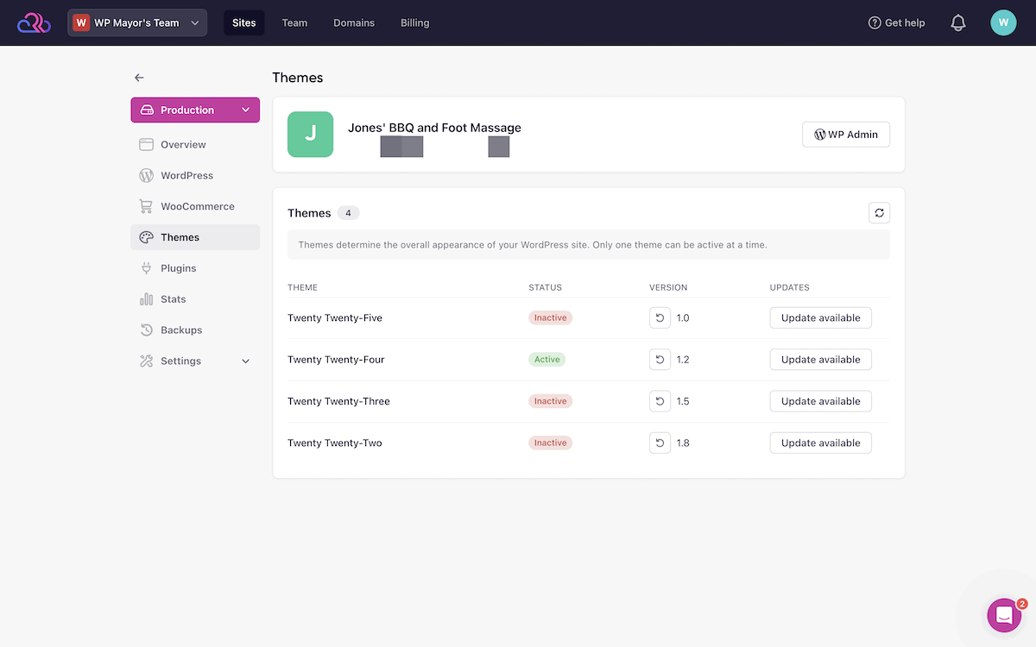Go back using the left arrow
The height and width of the screenshot is (647, 1036).
click(139, 78)
